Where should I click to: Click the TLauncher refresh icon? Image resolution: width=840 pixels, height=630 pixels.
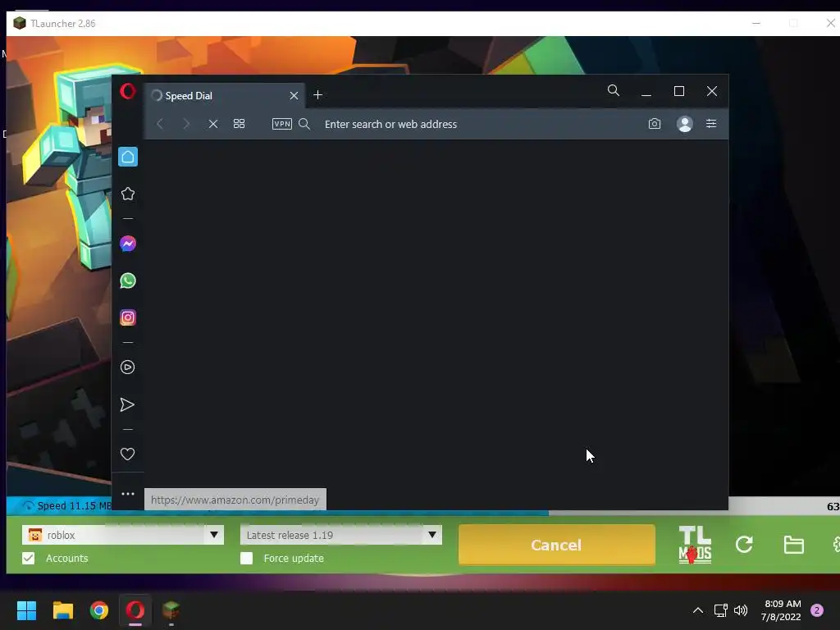744,545
